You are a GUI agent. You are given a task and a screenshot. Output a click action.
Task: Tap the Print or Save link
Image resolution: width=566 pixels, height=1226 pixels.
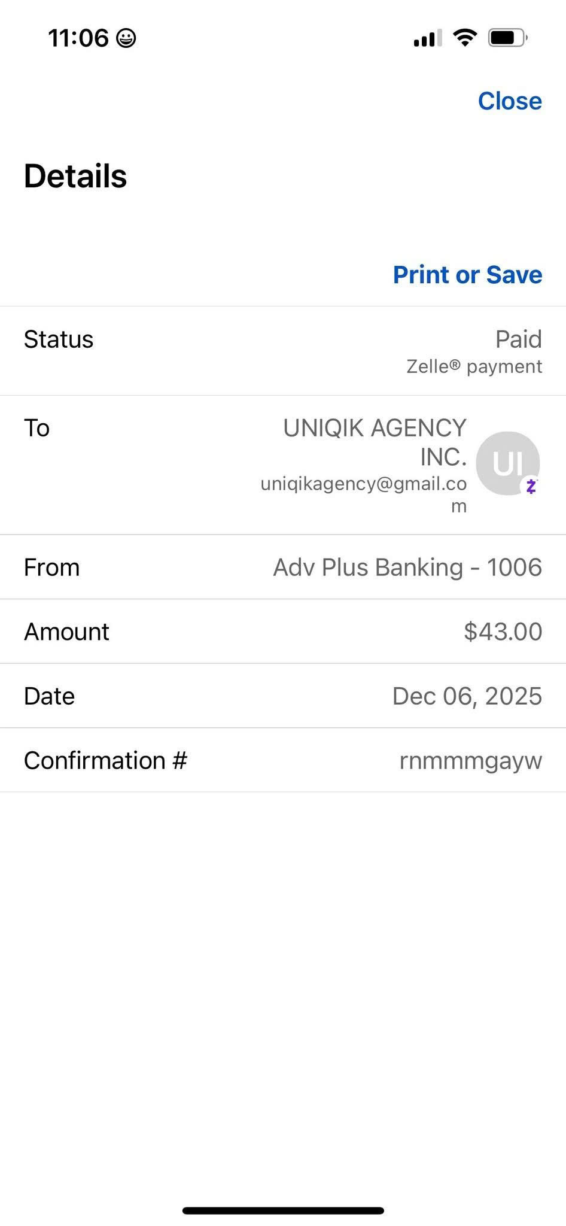pyautogui.click(x=467, y=275)
